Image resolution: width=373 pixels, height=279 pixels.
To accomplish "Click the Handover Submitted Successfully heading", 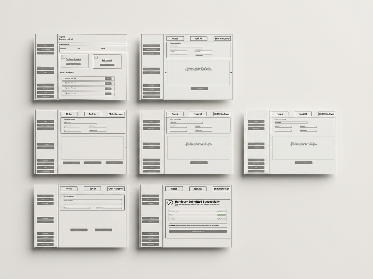I will click(x=197, y=202).
